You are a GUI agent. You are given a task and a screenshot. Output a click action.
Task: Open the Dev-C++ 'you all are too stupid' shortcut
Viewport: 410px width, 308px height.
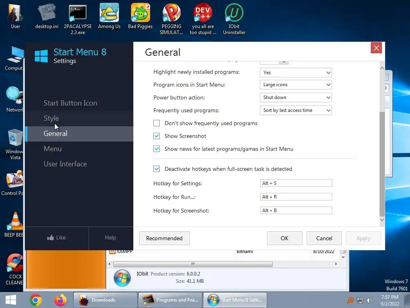tap(203, 19)
